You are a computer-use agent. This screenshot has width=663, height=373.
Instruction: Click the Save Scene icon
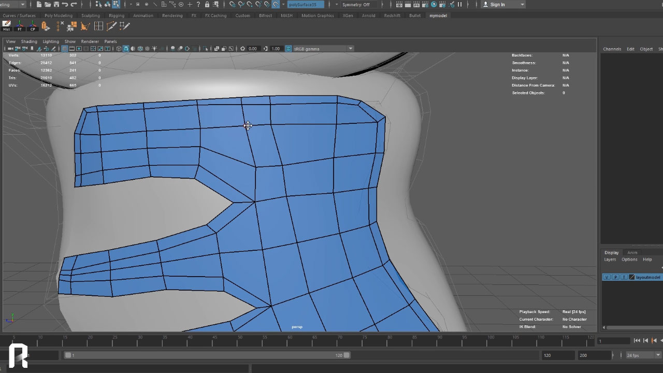click(55, 5)
